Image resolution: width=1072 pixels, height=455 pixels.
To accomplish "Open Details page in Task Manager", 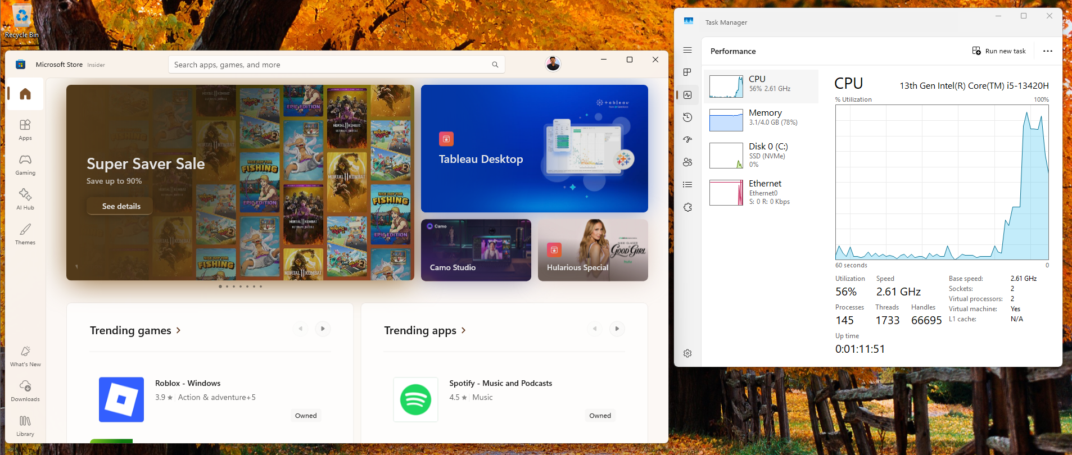I will pos(687,185).
